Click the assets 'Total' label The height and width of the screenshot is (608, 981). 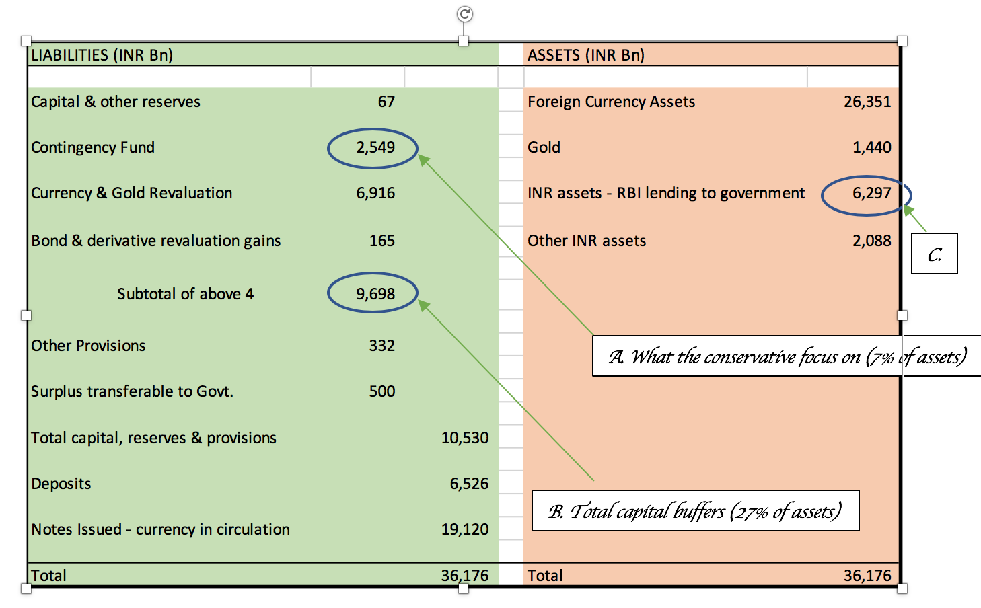coord(545,576)
